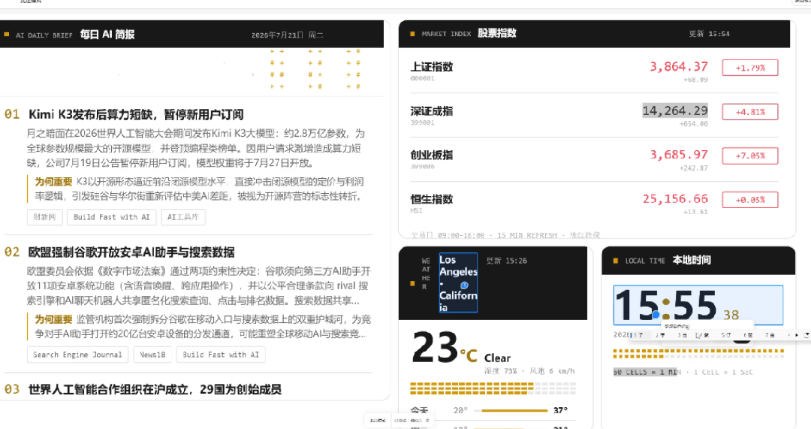Click the 3,864.37 index value

tap(679, 67)
